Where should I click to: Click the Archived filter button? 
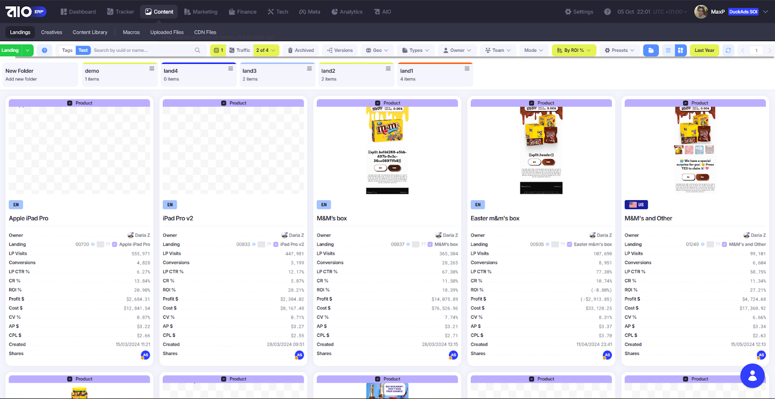pos(301,50)
